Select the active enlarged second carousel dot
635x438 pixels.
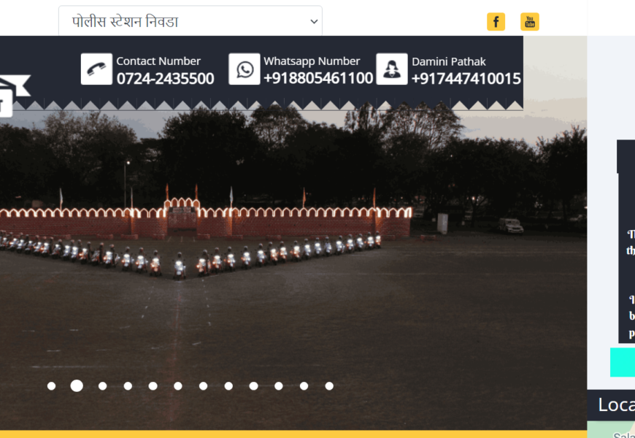click(x=77, y=386)
